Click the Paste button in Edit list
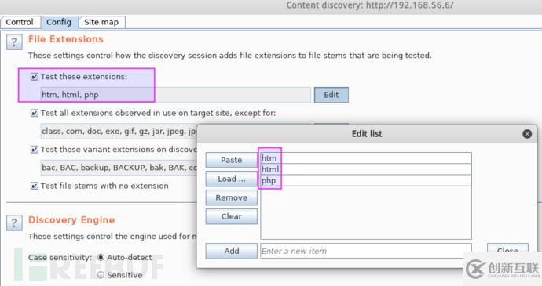 pos(231,160)
